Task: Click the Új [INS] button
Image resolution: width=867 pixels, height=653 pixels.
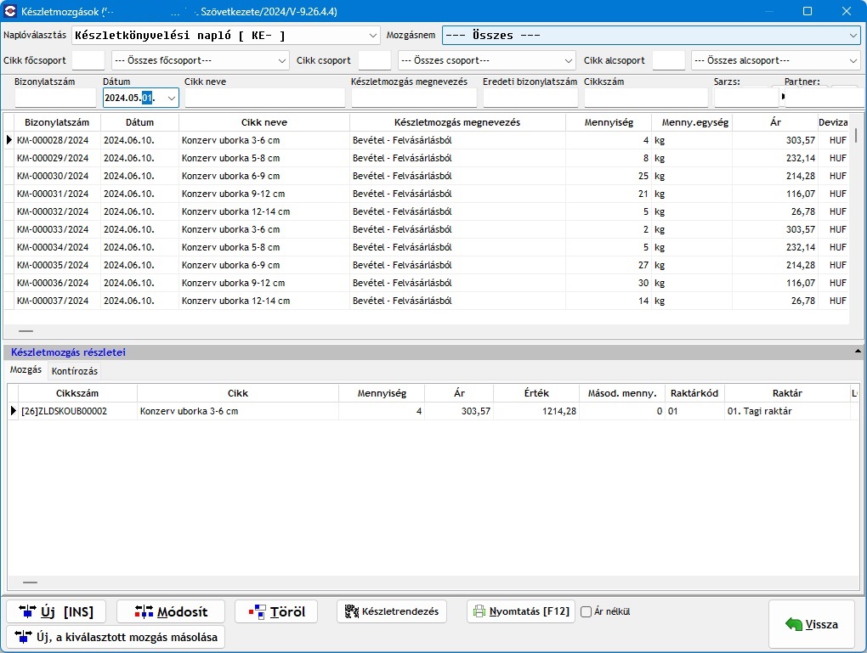Action: [x=56, y=611]
